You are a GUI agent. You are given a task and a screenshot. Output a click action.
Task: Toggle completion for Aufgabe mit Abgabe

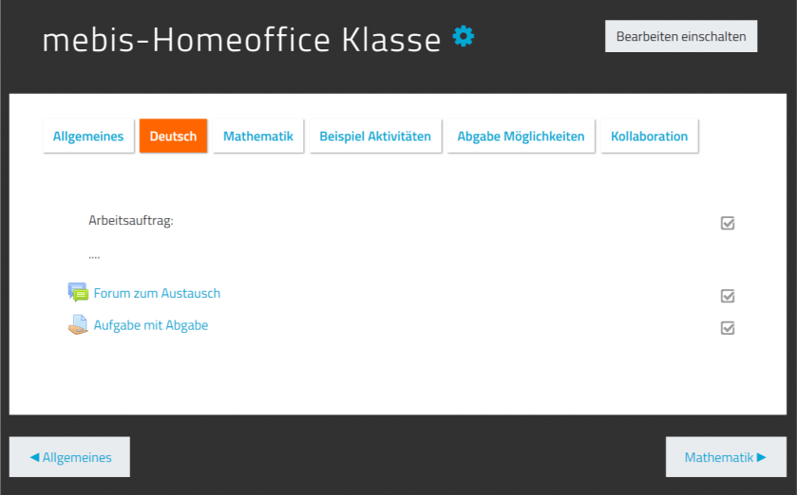[x=728, y=328]
